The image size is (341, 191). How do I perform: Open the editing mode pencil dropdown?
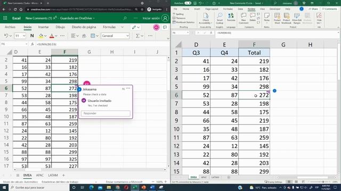[x=136, y=27]
